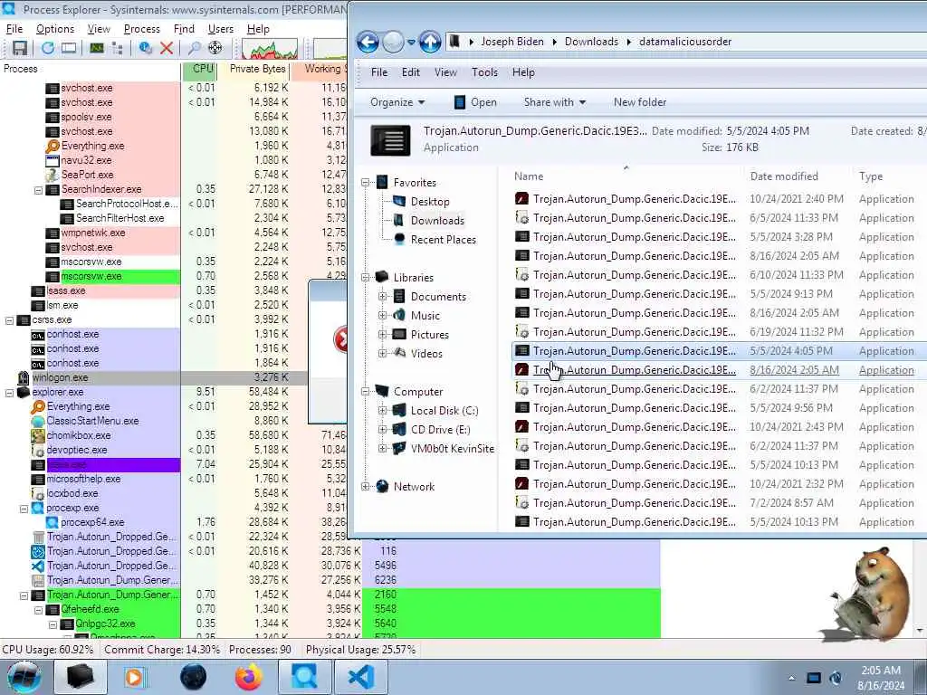The width and height of the screenshot is (927, 695).
Task: Open the Process menu
Action: 142,29
